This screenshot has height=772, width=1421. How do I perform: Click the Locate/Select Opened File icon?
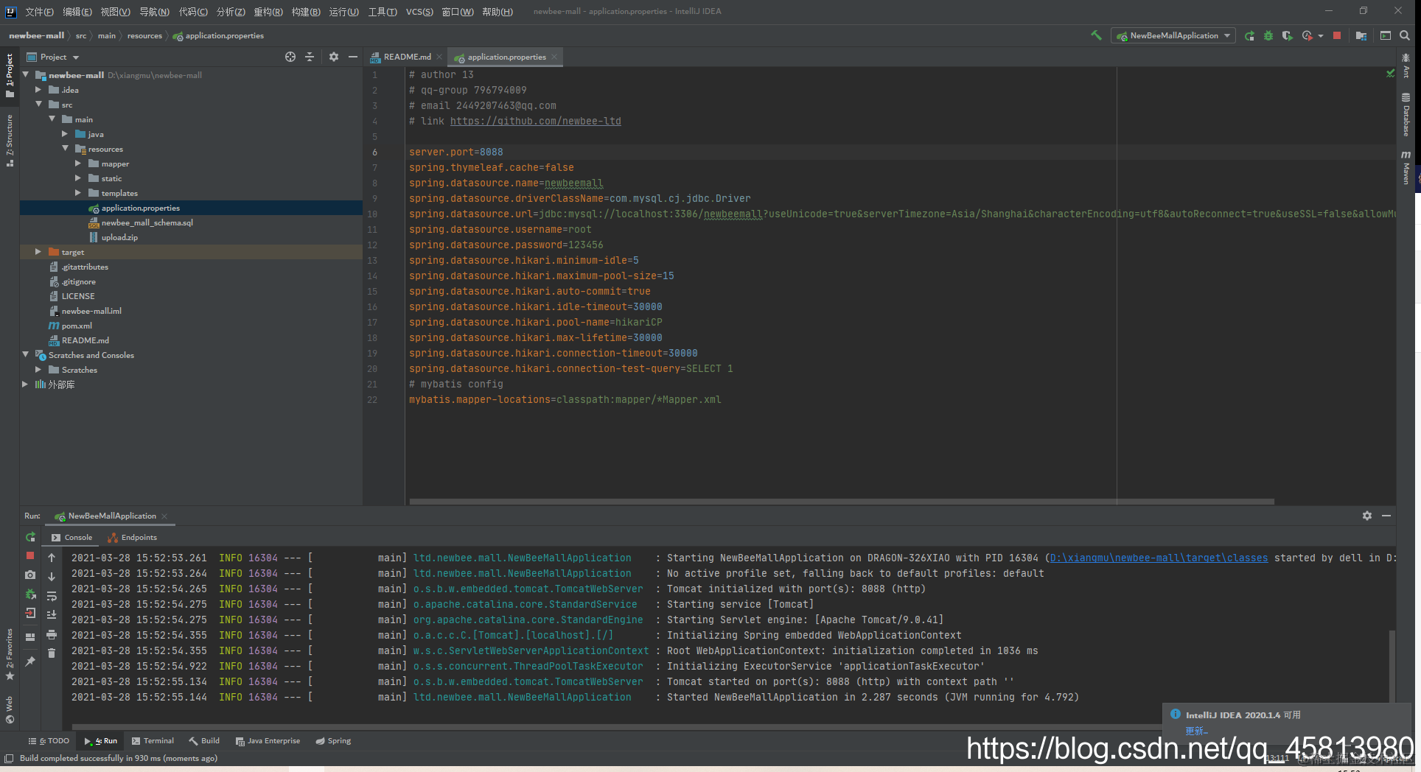click(x=290, y=57)
